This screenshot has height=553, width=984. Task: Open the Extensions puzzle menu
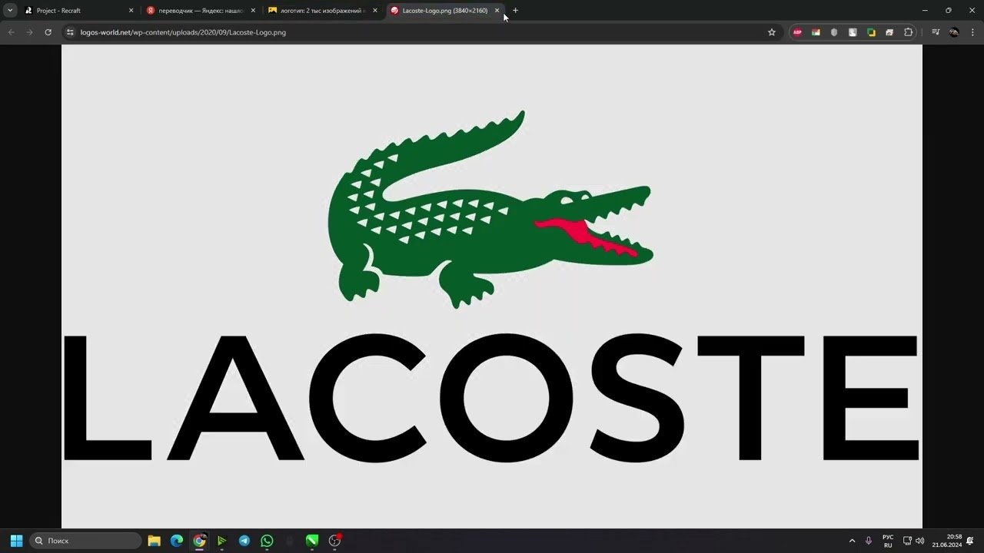click(x=909, y=32)
